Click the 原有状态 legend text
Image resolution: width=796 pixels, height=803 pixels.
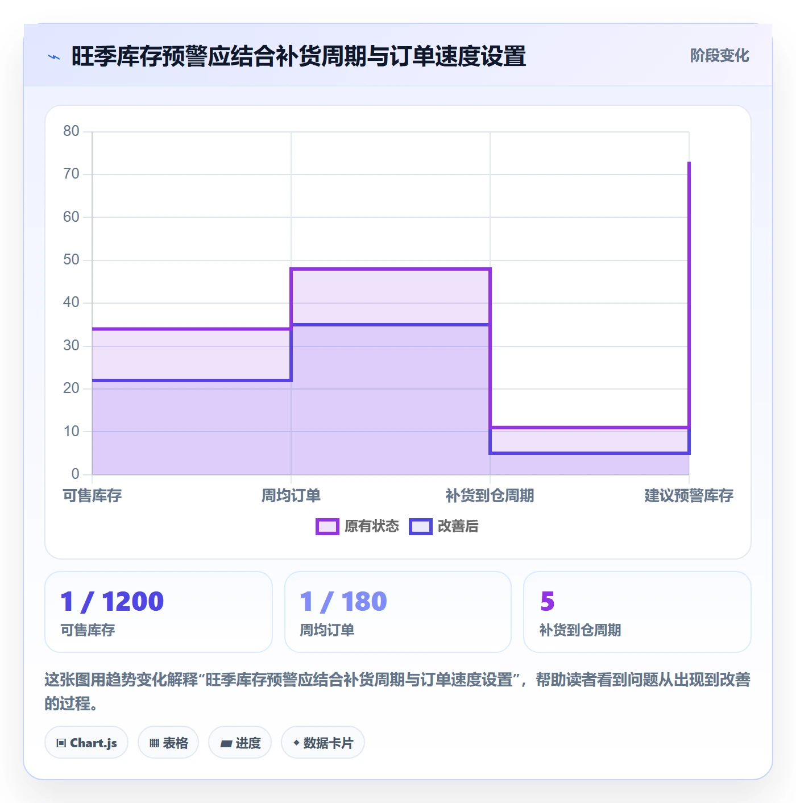point(372,527)
